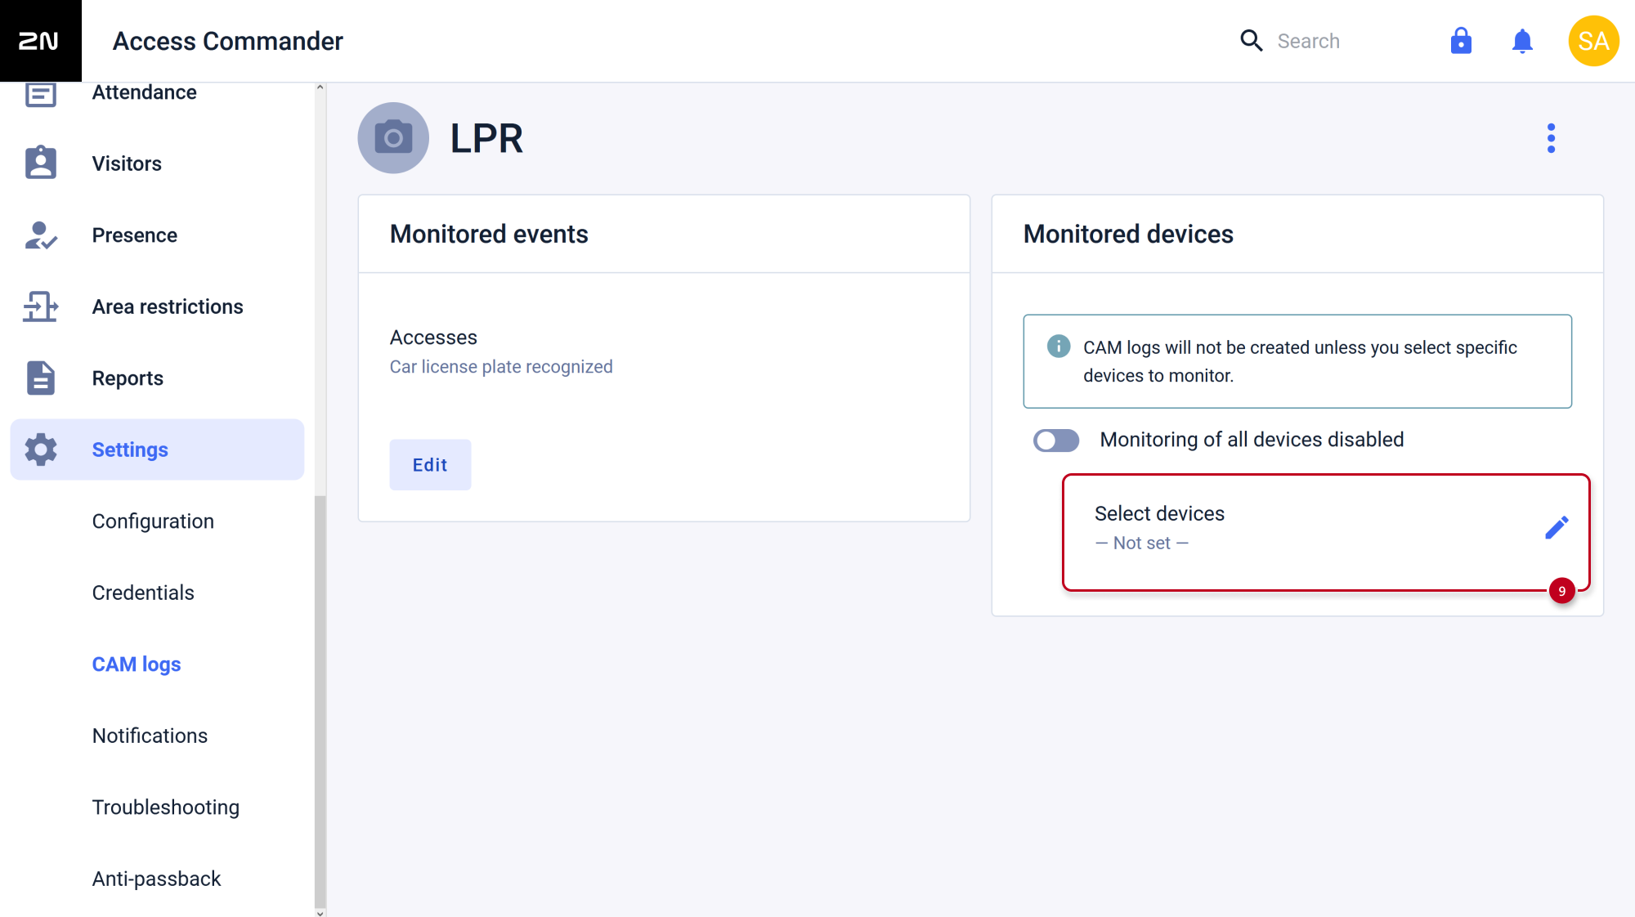
Task: Select CAM logs submenu
Action: tap(137, 664)
